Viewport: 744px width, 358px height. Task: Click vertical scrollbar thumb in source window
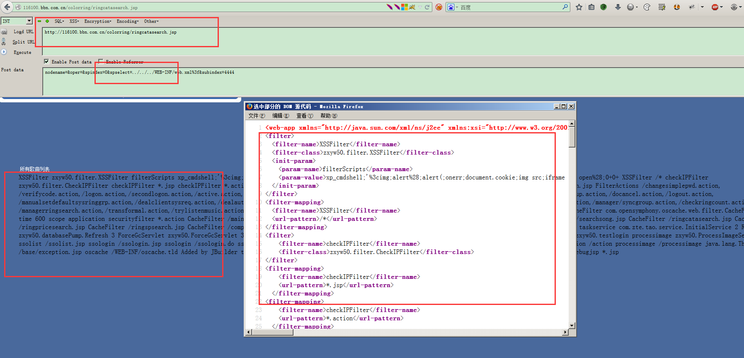(x=572, y=137)
